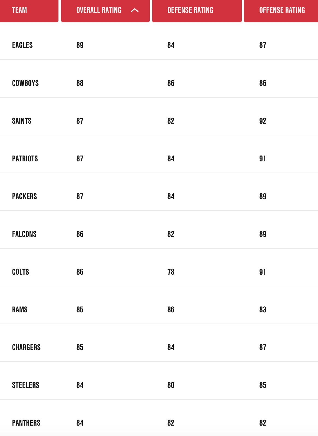This screenshot has width=318, height=436.
Task: Click the Steelers defense rating 80
Action: tap(171, 385)
